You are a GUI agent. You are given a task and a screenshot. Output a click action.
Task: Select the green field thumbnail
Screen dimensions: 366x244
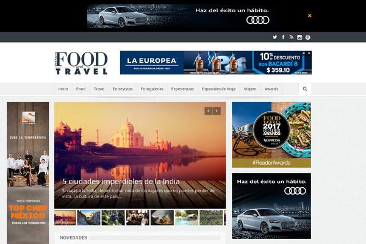(x=211, y=218)
